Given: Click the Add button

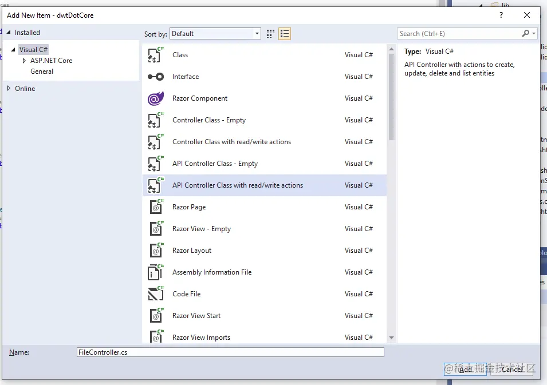Looking at the screenshot, I should (x=465, y=370).
